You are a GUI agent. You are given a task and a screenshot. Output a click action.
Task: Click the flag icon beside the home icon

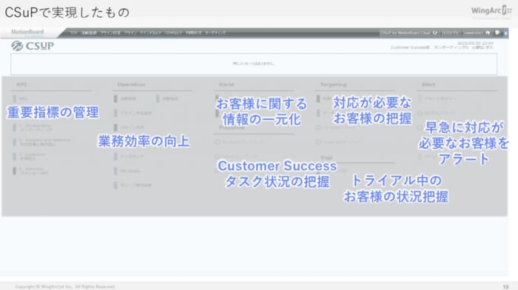click(497, 33)
